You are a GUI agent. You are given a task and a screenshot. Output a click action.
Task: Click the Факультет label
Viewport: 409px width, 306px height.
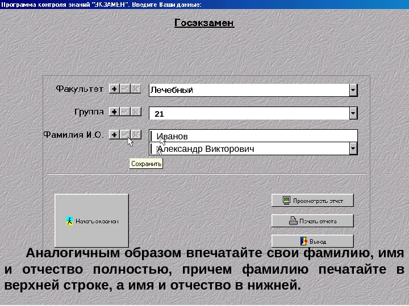click(x=80, y=89)
